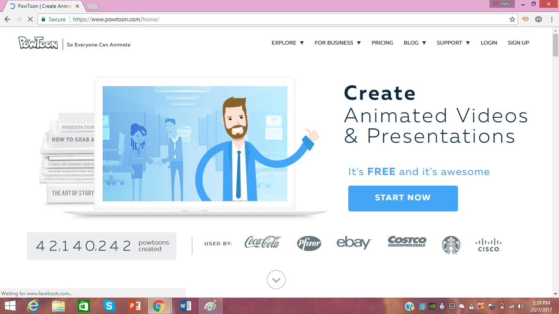Click the Starbucks logo
The height and width of the screenshot is (314, 559).
pos(451,245)
